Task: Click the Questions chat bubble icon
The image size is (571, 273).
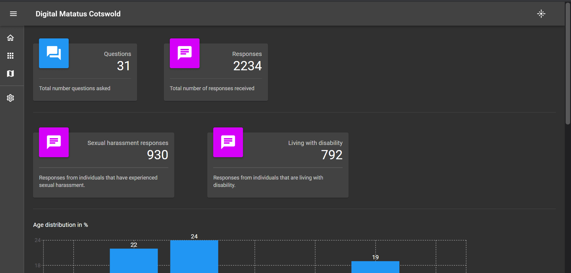Action: pos(54,53)
